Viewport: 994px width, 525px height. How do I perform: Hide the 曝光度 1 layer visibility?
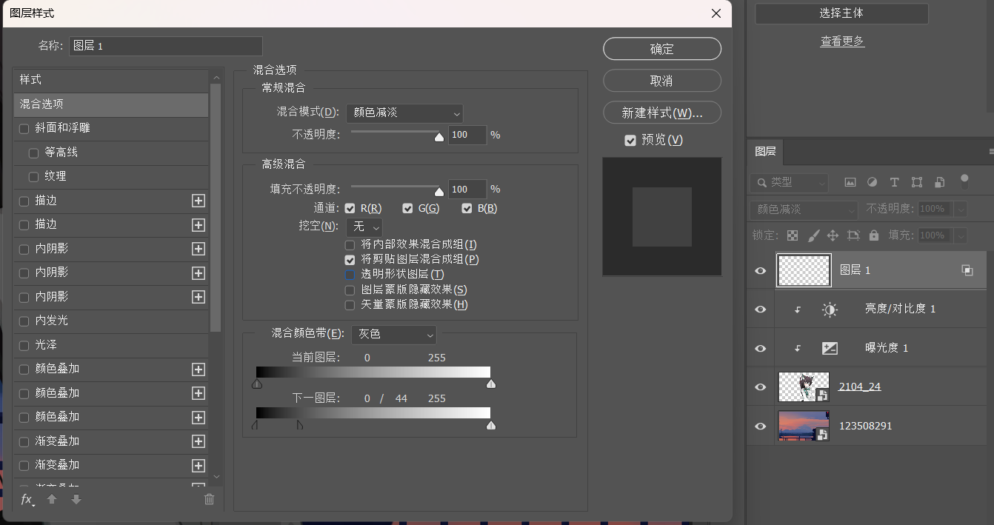pos(760,348)
